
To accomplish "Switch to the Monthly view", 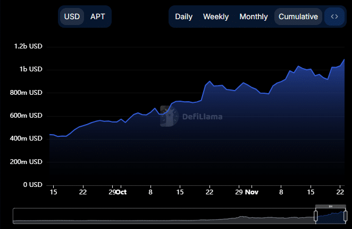I will point(254,17).
